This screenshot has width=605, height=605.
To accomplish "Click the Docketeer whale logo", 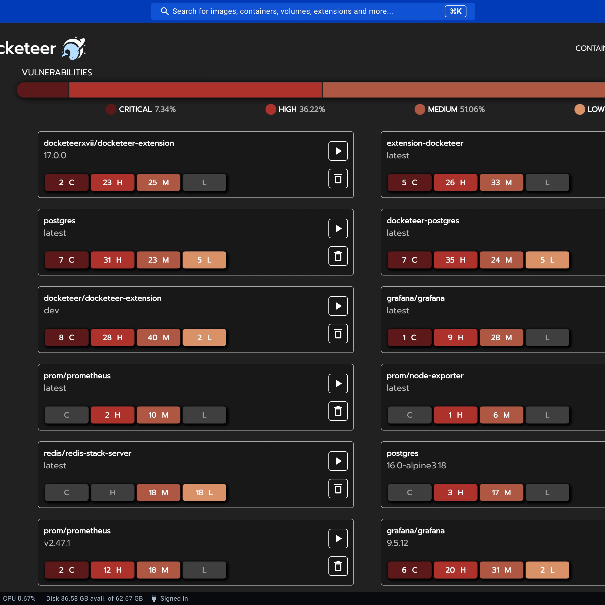I will click(74, 48).
